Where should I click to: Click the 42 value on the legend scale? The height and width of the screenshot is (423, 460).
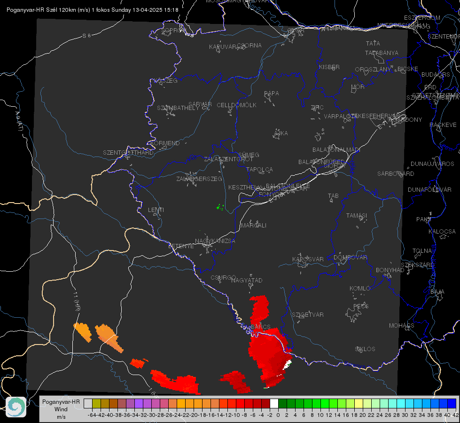point(456,415)
